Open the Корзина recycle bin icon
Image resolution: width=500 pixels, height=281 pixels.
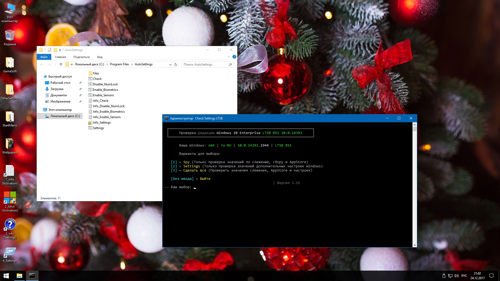coord(10,38)
